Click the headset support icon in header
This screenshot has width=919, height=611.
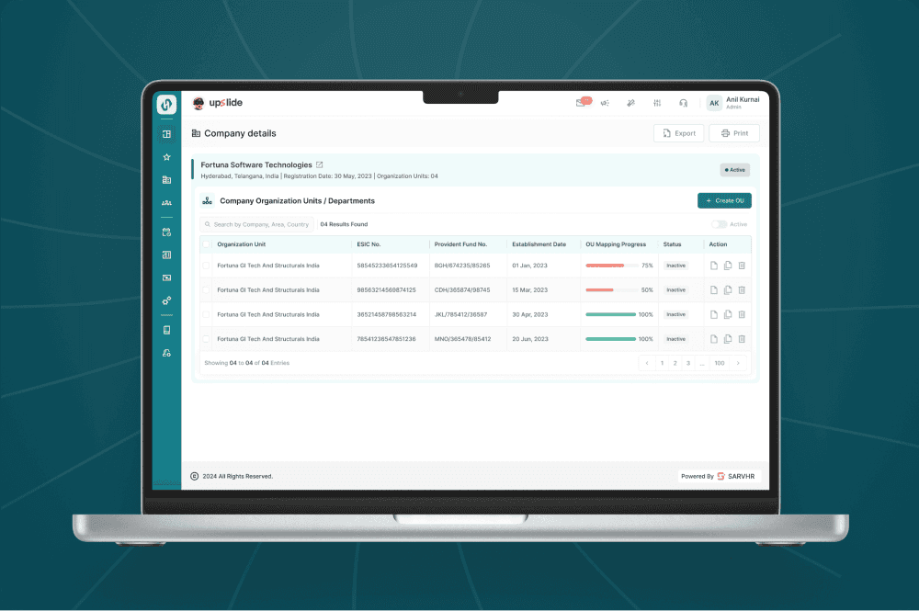(x=684, y=102)
